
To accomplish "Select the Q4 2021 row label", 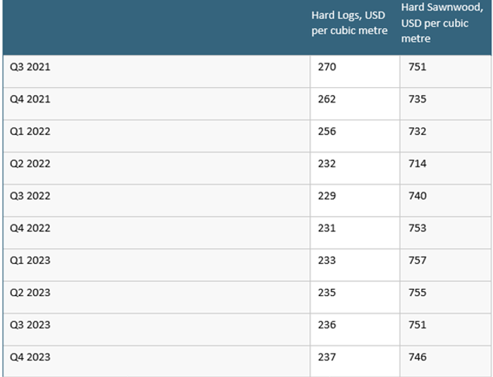I will pos(30,99).
